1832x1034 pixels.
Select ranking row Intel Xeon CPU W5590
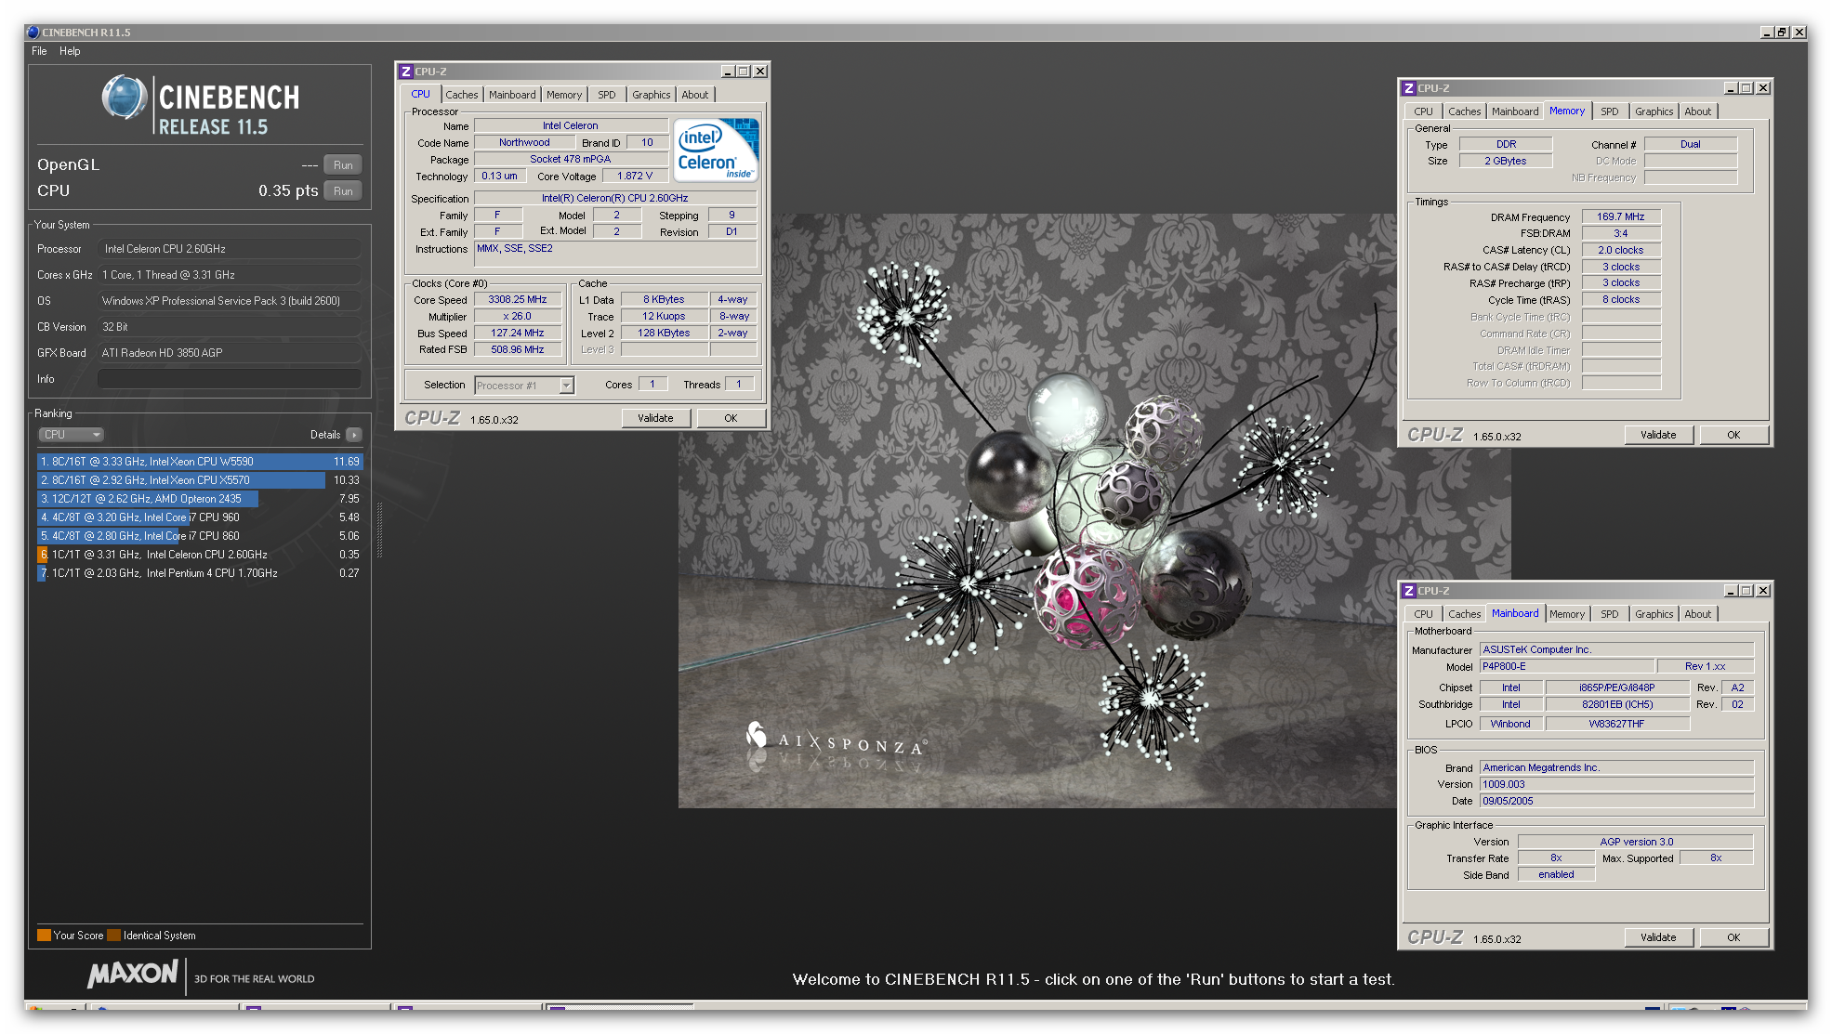pyautogui.click(x=200, y=462)
